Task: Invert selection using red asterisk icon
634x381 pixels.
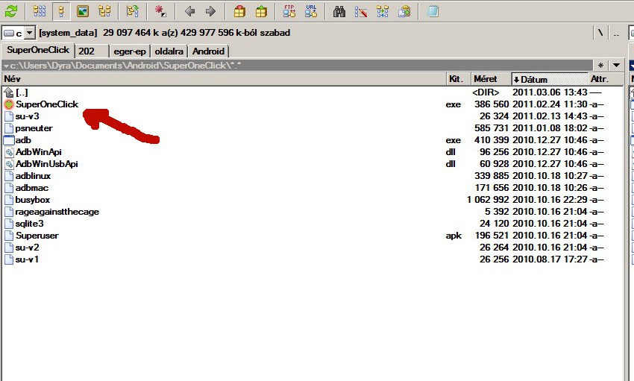Action: (160, 11)
